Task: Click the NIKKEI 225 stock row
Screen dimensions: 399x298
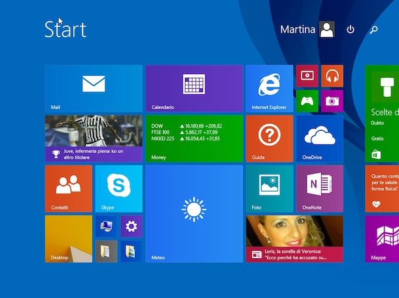Action: (x=185, y=139)
